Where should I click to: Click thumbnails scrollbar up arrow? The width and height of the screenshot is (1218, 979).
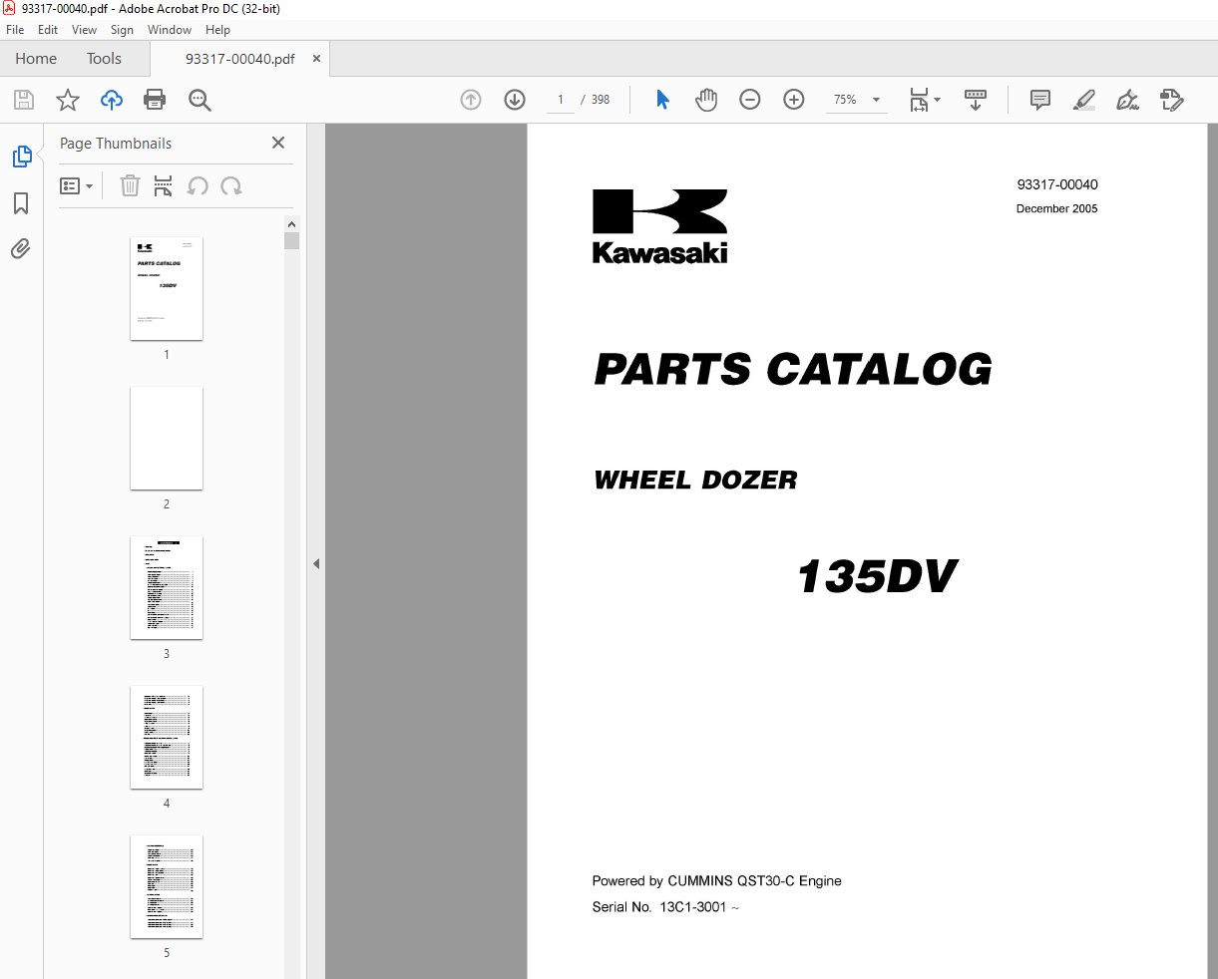(x=292, y=224)
